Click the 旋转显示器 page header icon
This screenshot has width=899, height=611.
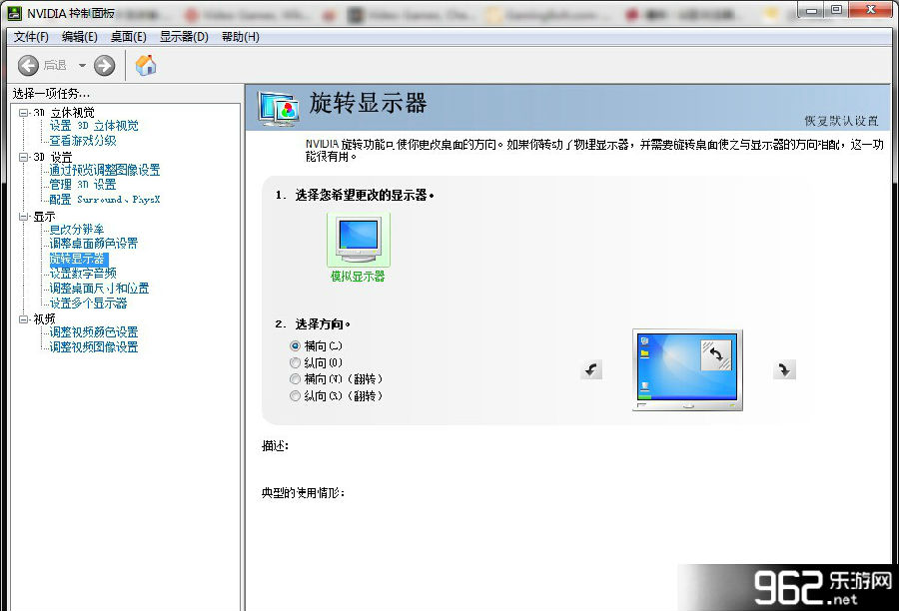[x=278, y=109]
